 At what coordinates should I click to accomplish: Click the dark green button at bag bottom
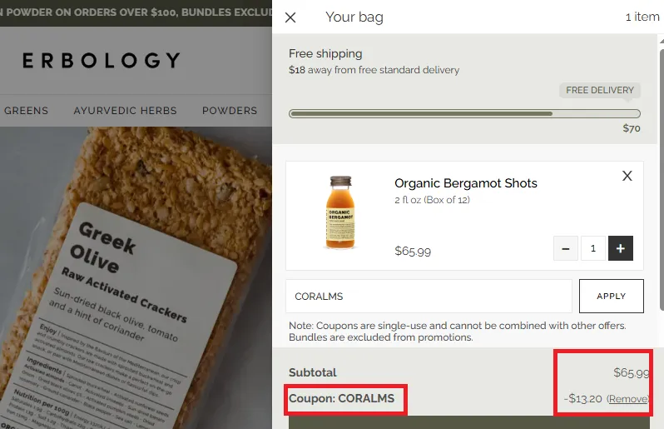468,422
